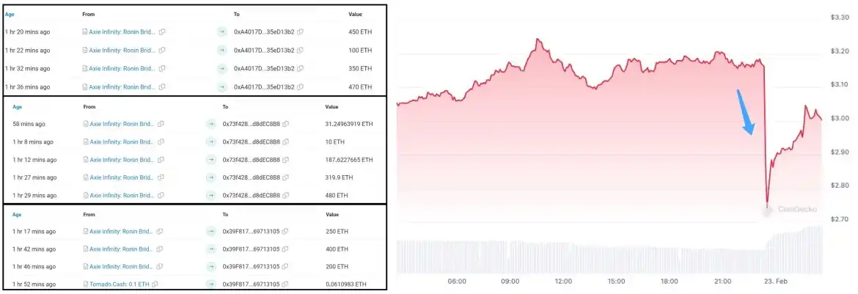Copy recipient address in the 10 ETH row

[x=286, y=142]
